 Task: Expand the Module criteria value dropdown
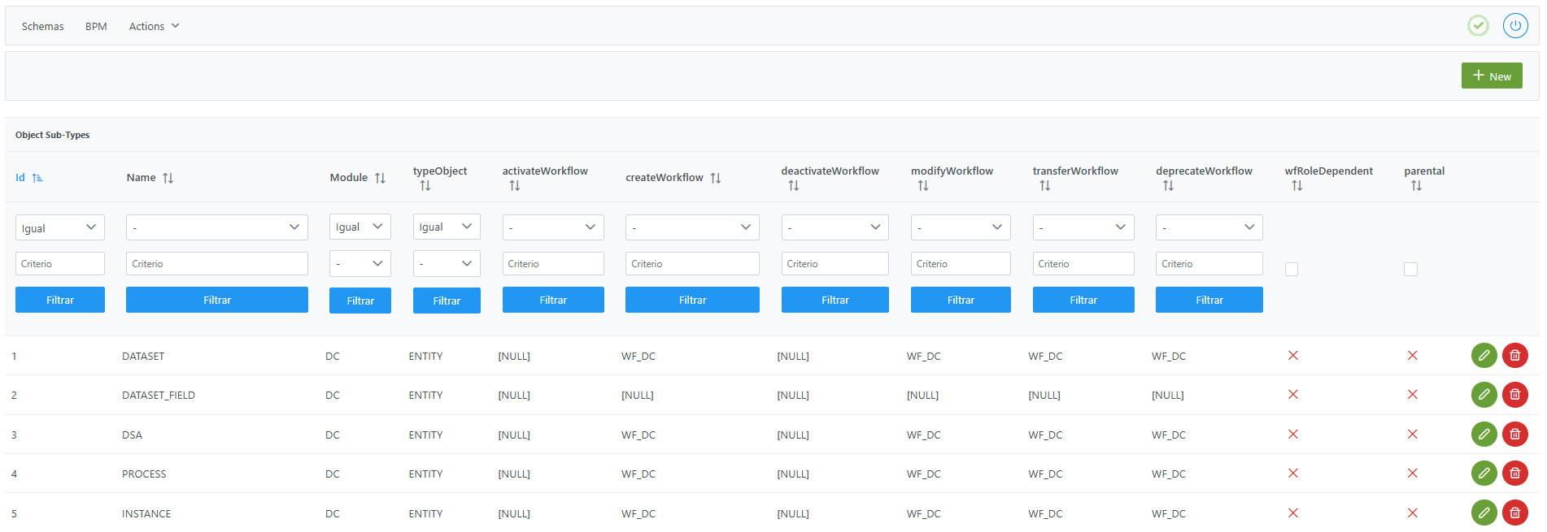[360, 263]
